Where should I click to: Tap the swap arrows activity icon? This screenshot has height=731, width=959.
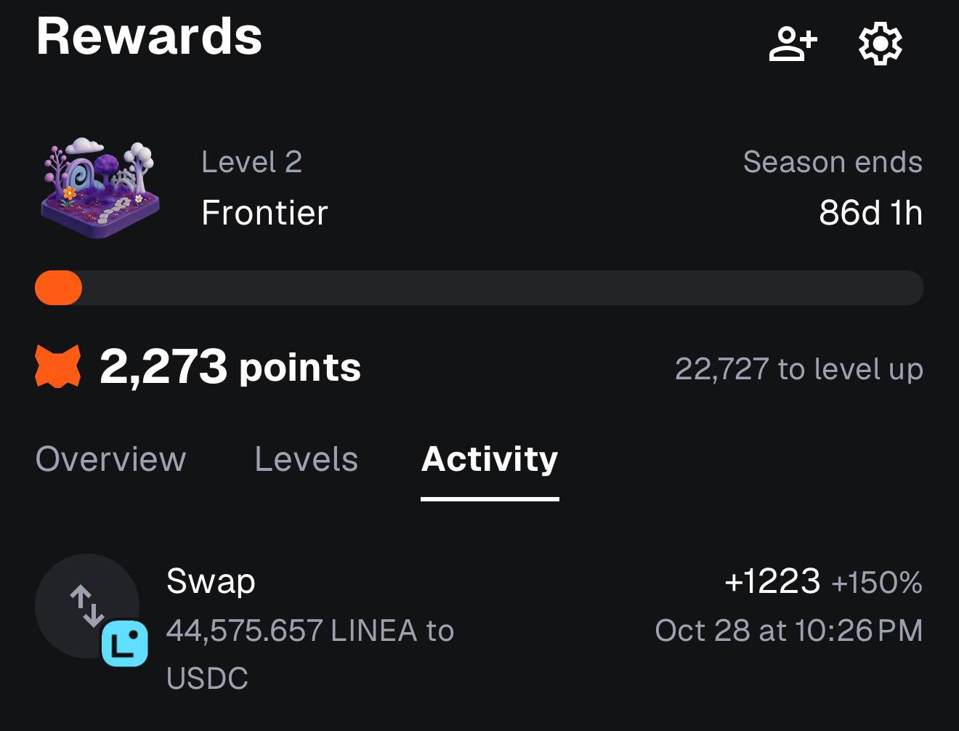point(86,605)
